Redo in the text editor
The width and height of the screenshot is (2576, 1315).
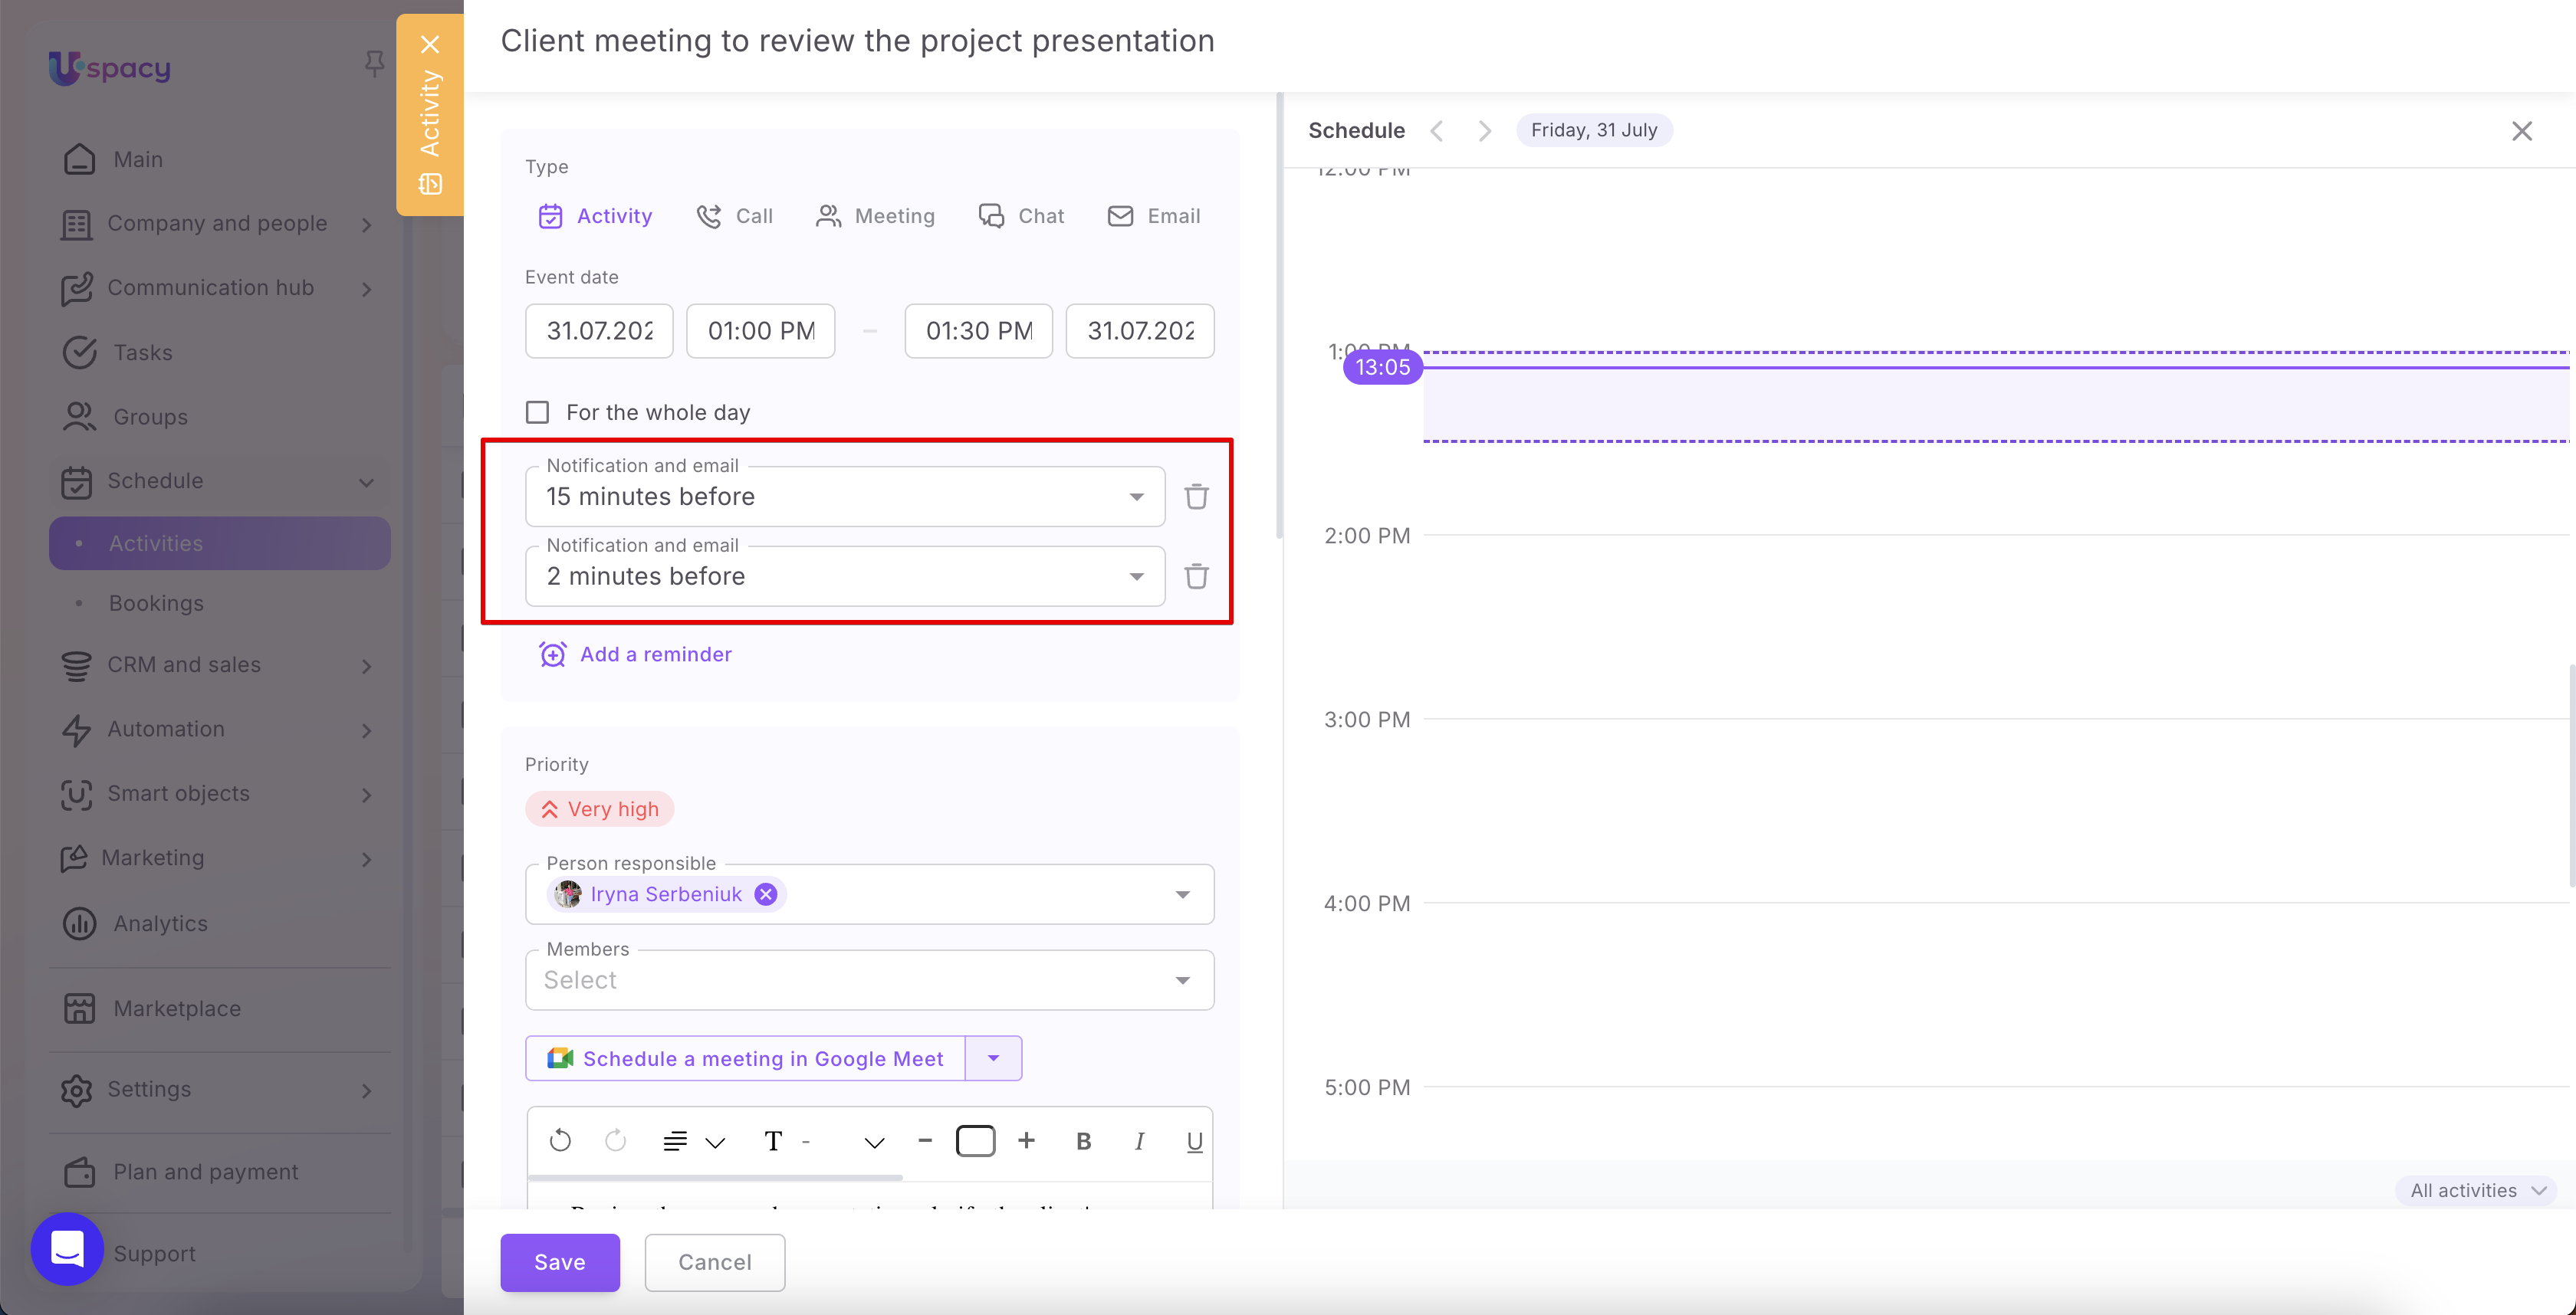(615, 1141)
